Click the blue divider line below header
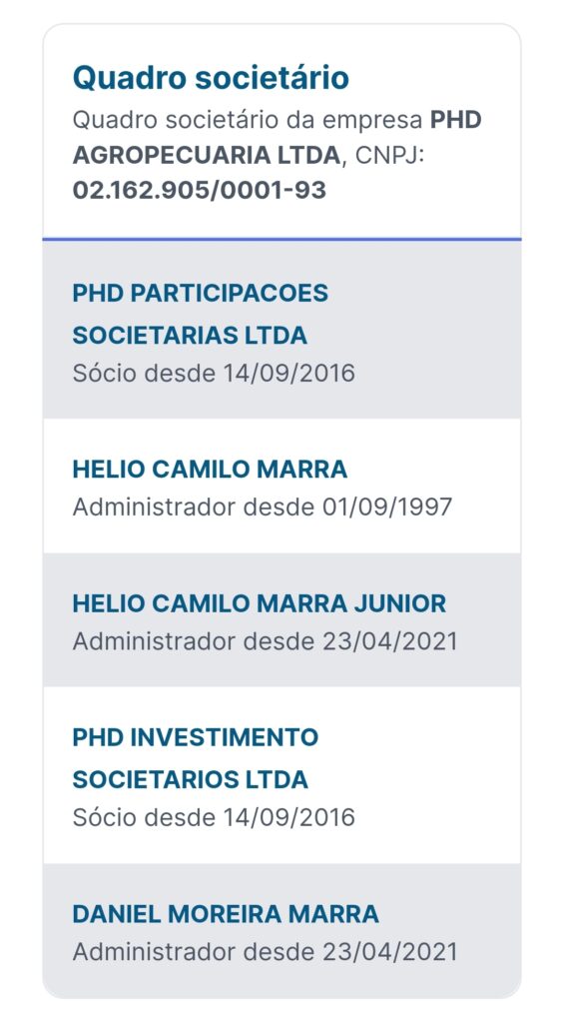 pyautogui.click(x=282, y=239)
